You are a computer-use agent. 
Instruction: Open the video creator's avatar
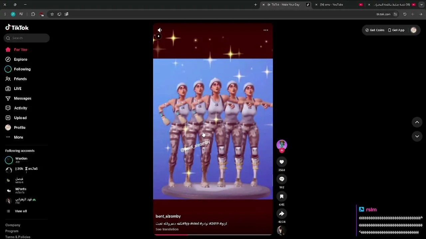click(x=282, y=144)
